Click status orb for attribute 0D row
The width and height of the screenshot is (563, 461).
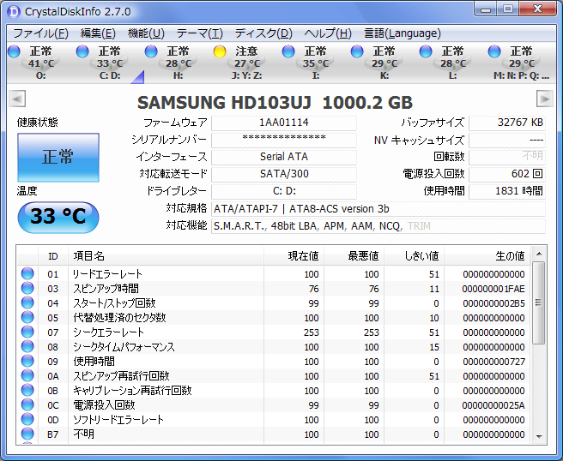(x=27, y=419)
